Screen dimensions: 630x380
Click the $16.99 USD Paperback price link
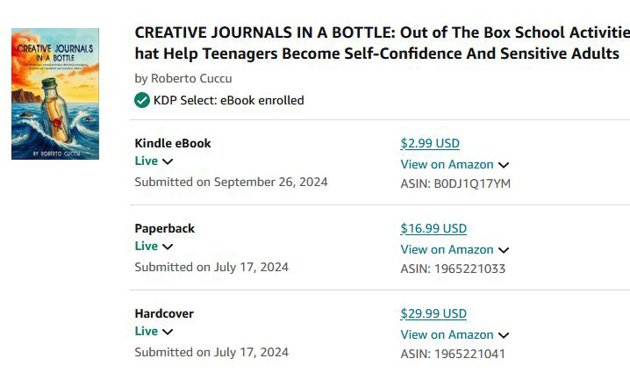point(433,228)
